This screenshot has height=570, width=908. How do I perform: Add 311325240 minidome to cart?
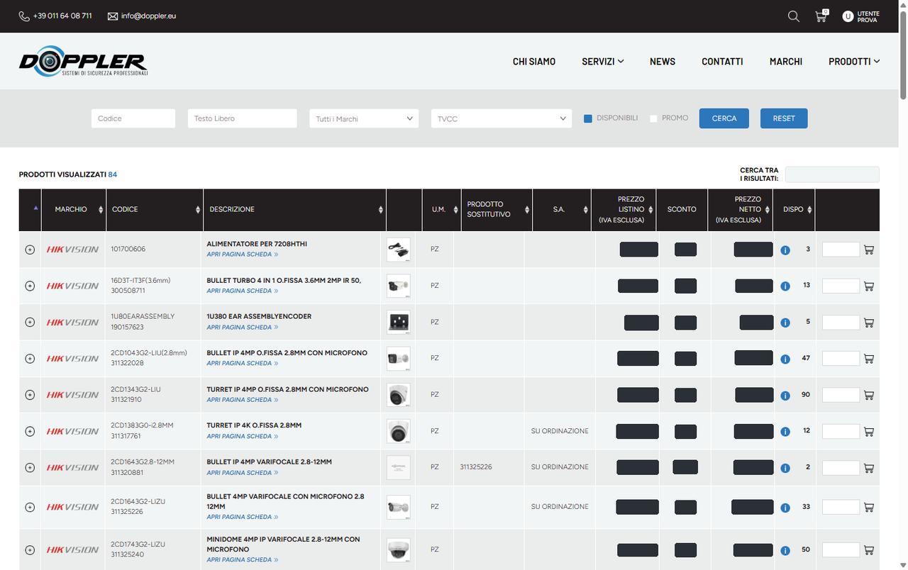pyautogui.click(x=869, y=550)
